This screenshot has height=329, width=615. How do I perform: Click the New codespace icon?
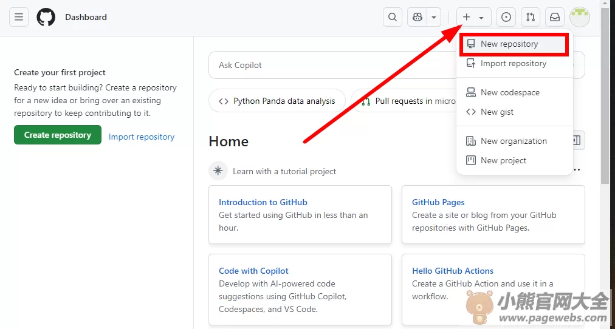pyautogui.click(x=470, y=92)
